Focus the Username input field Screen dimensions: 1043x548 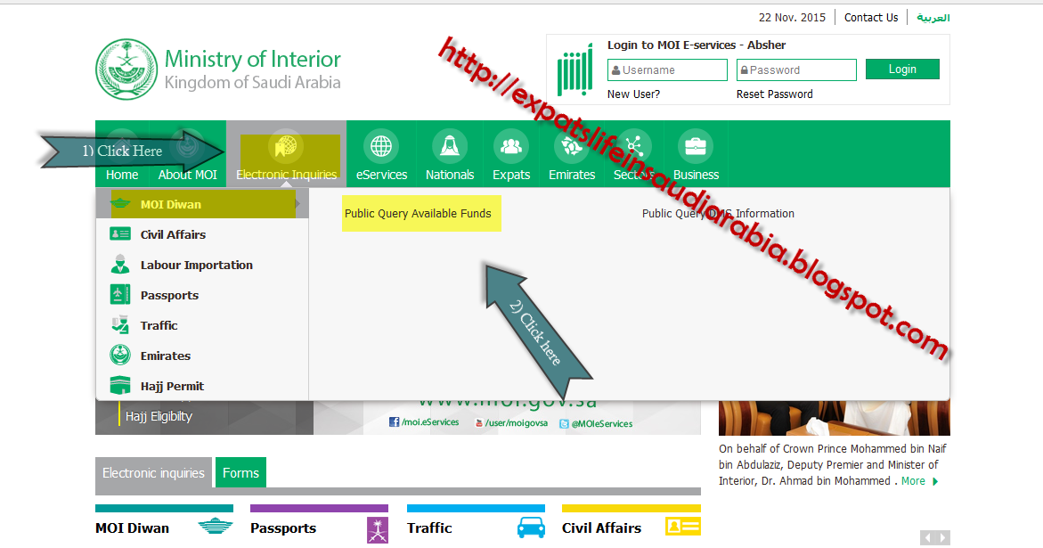tap(667, 70)
